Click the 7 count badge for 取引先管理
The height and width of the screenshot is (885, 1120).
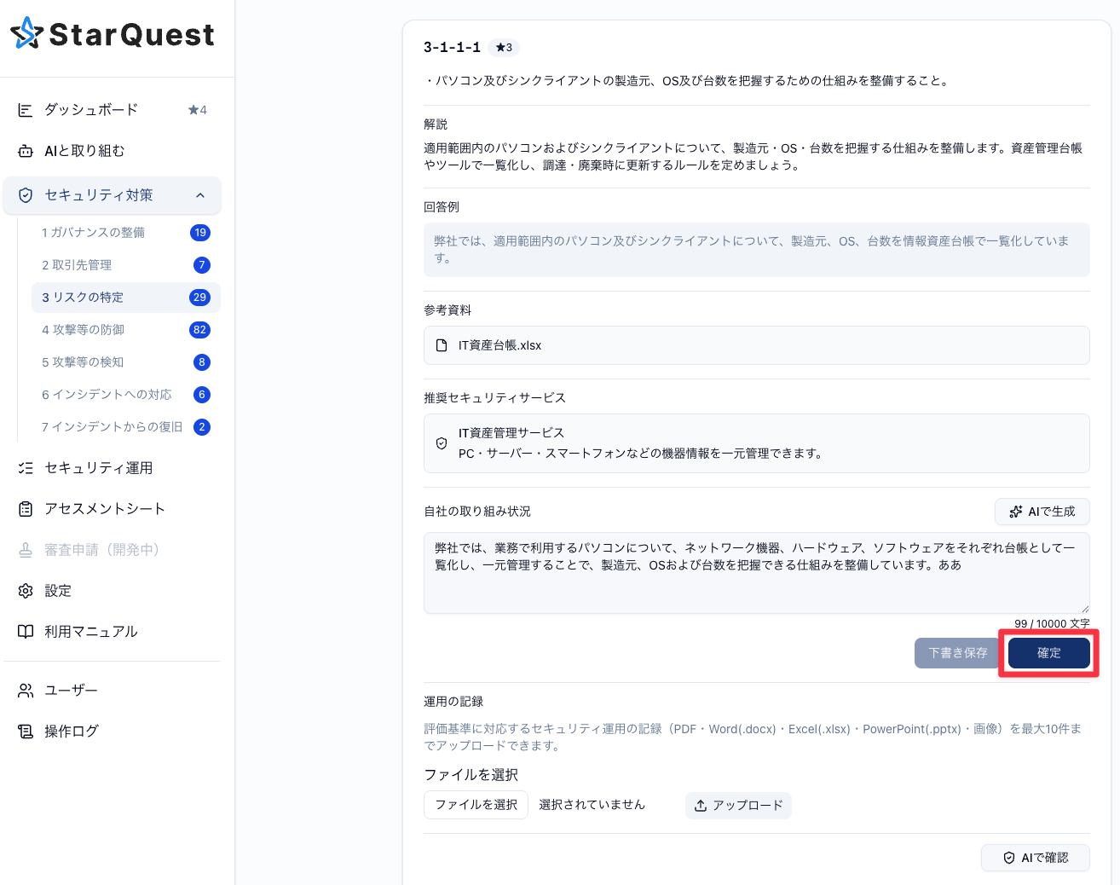[x=202, y=265]
